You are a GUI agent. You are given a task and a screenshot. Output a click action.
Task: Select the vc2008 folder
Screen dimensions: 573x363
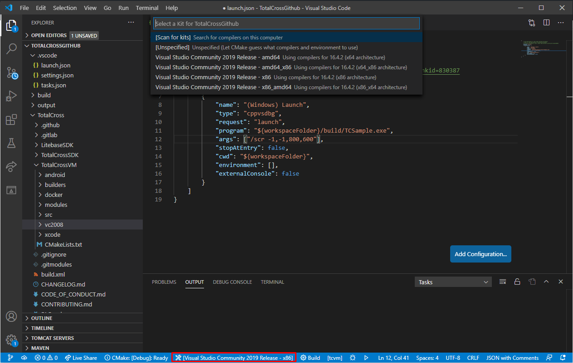pos(83,224)
